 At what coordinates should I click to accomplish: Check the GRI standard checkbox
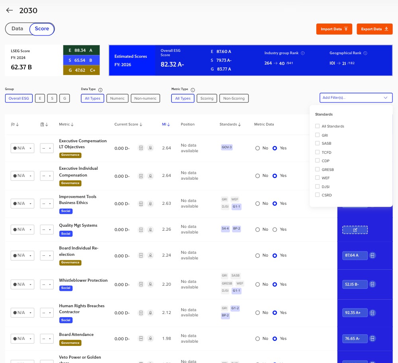tap(317, 135)
